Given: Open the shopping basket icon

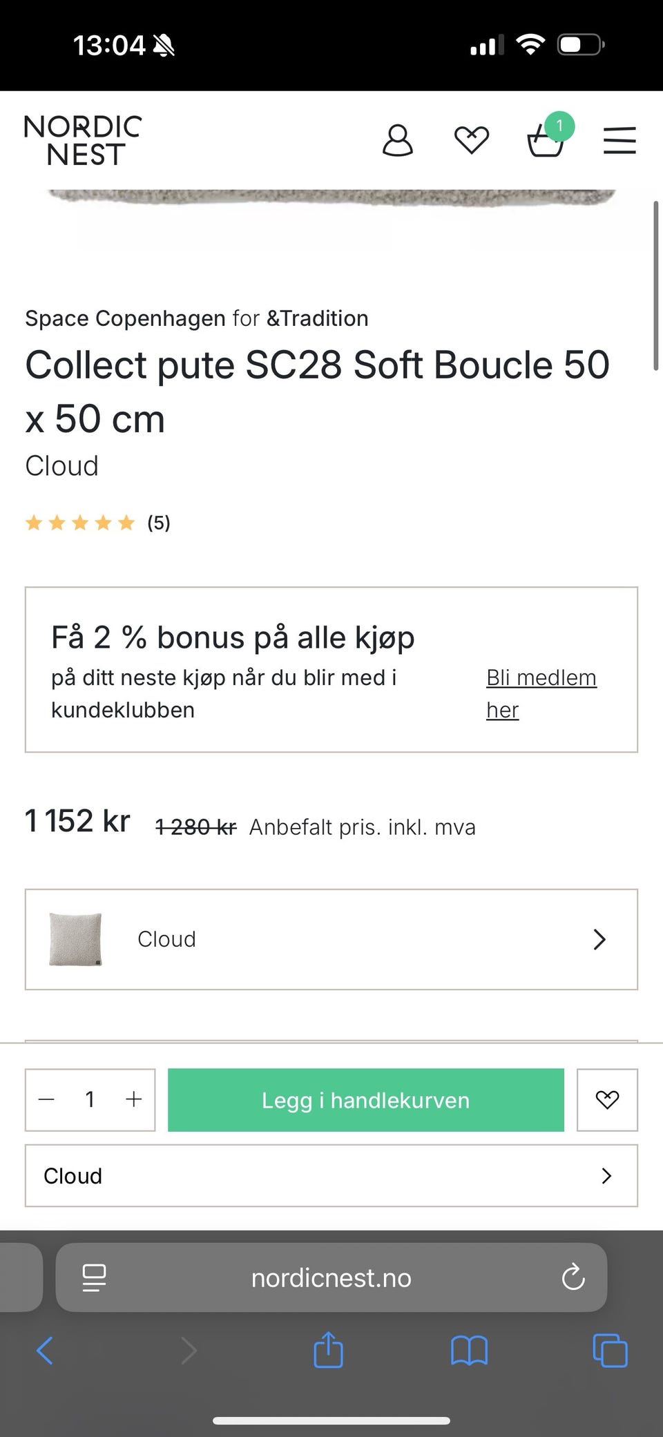Looking at the screenshot, I should 546,141.
